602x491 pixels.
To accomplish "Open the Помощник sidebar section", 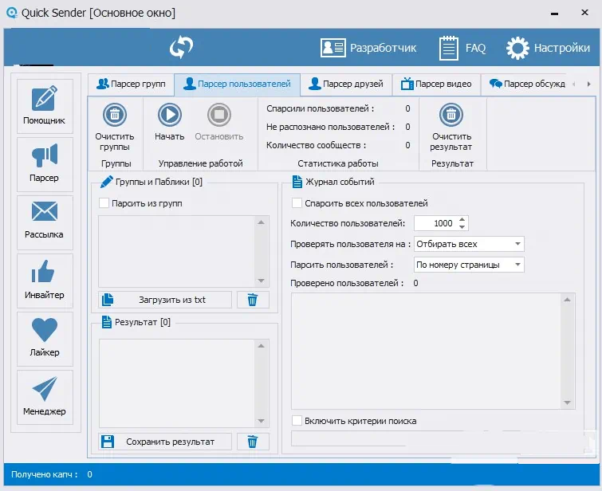I will [45, 106].
